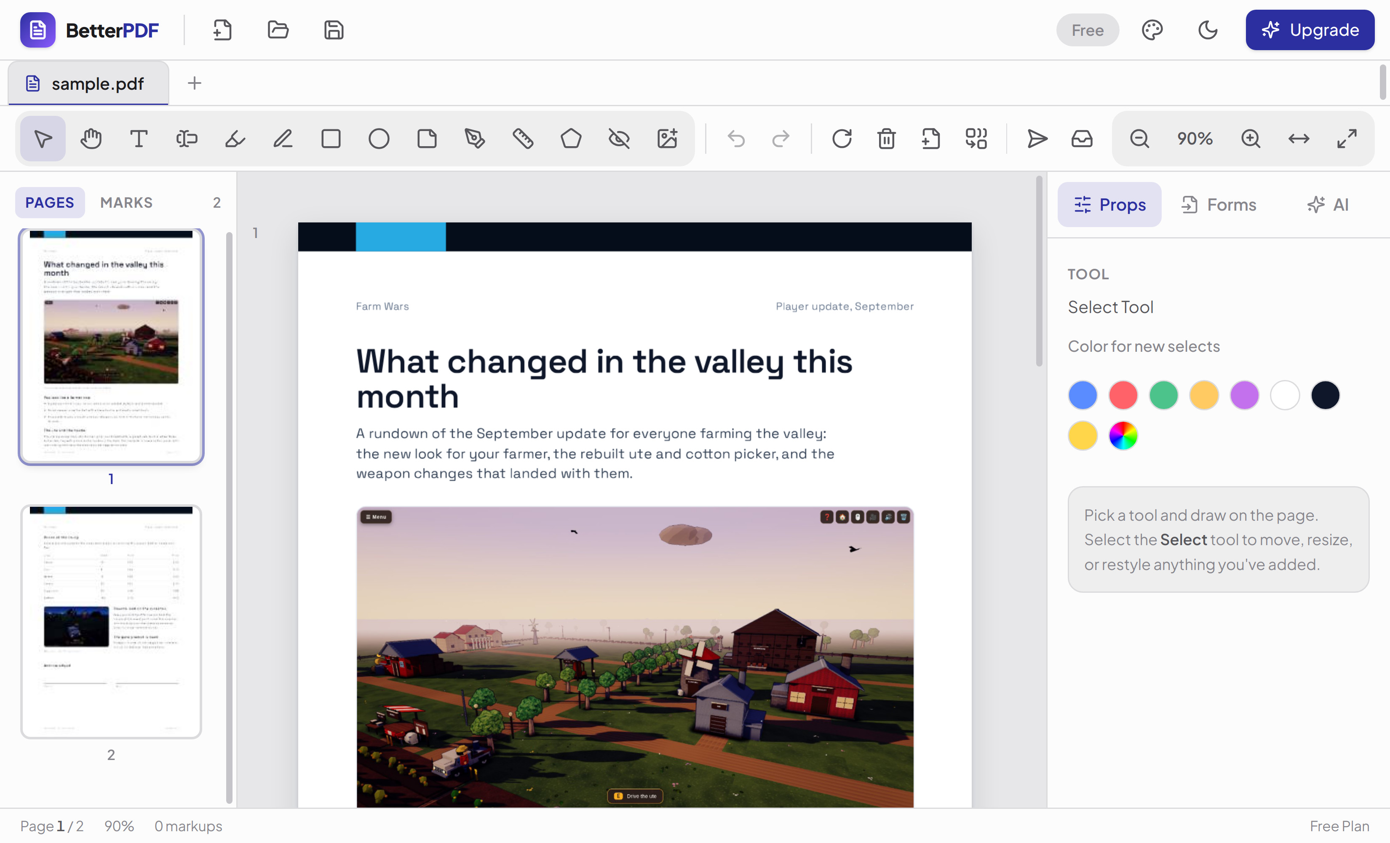Toggle dark mode moon icon
Screen dimensions: 1390x843
point(1207,30)
